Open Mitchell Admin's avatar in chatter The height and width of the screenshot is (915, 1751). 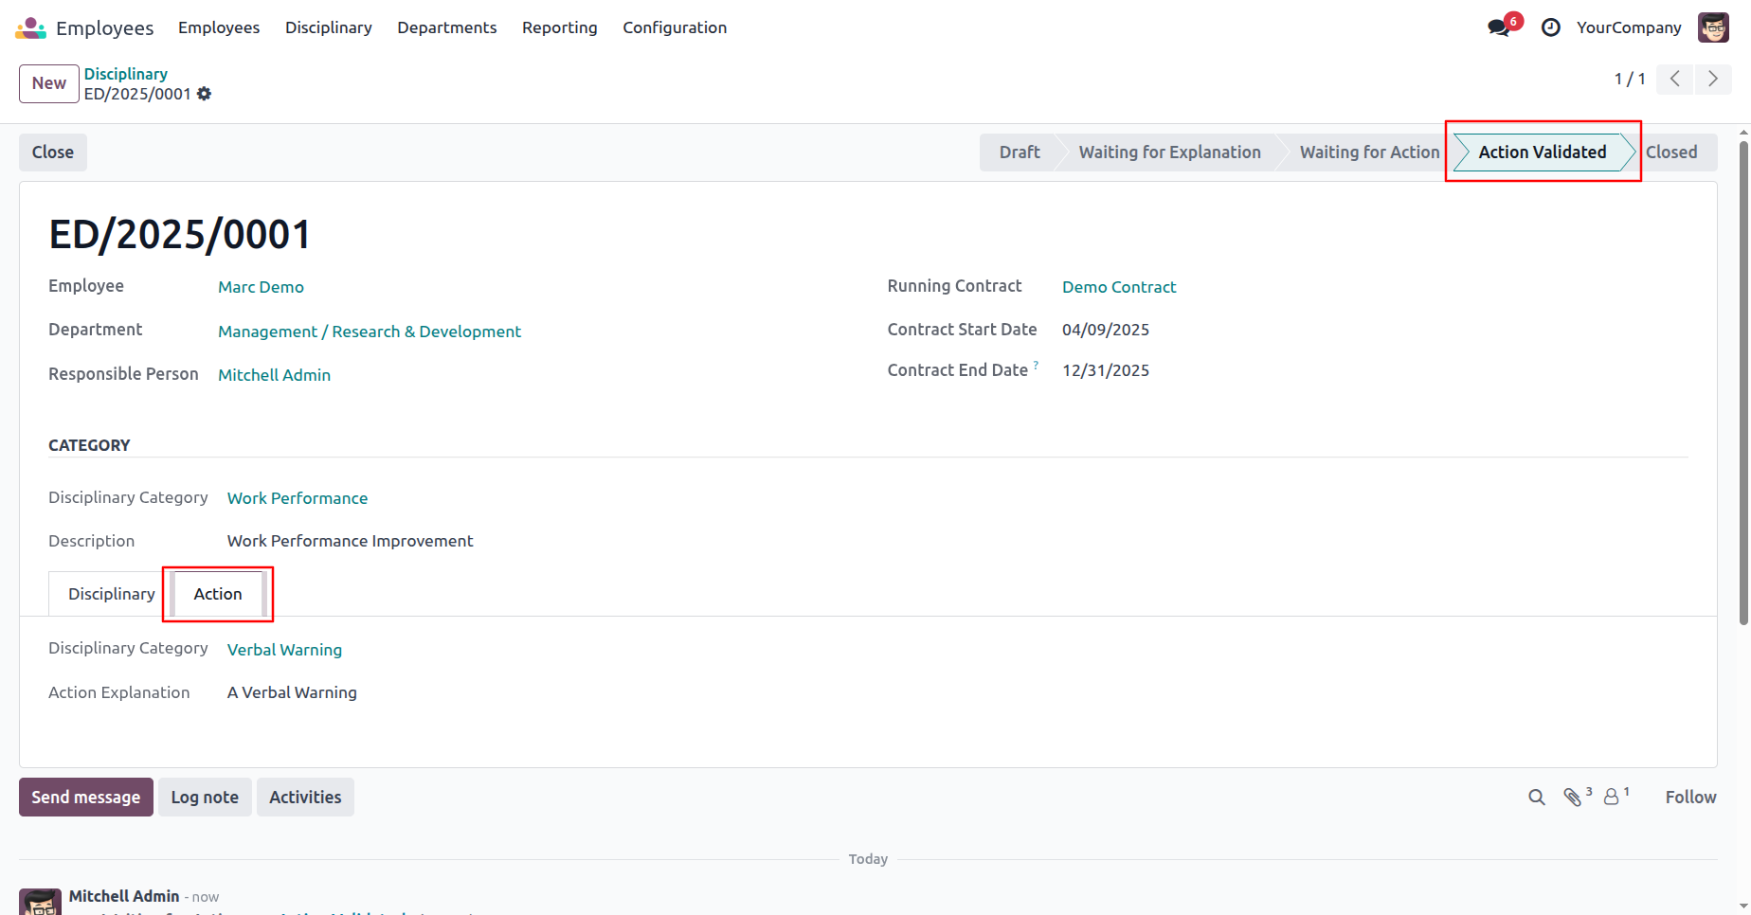click(41, 902)
